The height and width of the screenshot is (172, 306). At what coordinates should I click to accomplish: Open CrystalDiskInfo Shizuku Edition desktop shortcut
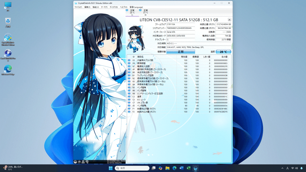point(8,39)
